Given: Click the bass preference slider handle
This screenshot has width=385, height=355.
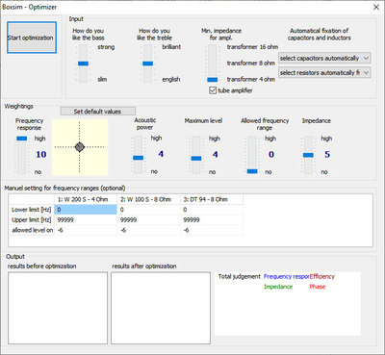Looking at the screenshot, I should (84, 63).
